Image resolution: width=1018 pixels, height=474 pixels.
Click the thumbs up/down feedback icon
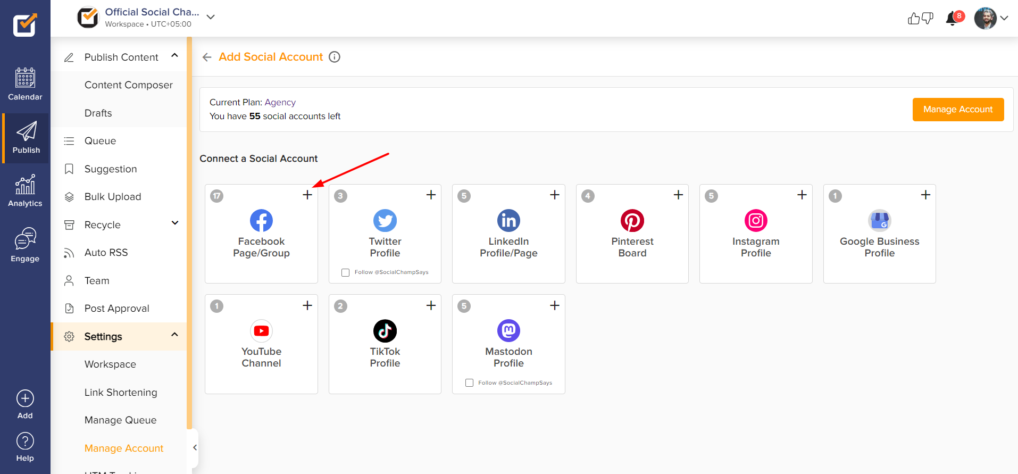(920, 19)
